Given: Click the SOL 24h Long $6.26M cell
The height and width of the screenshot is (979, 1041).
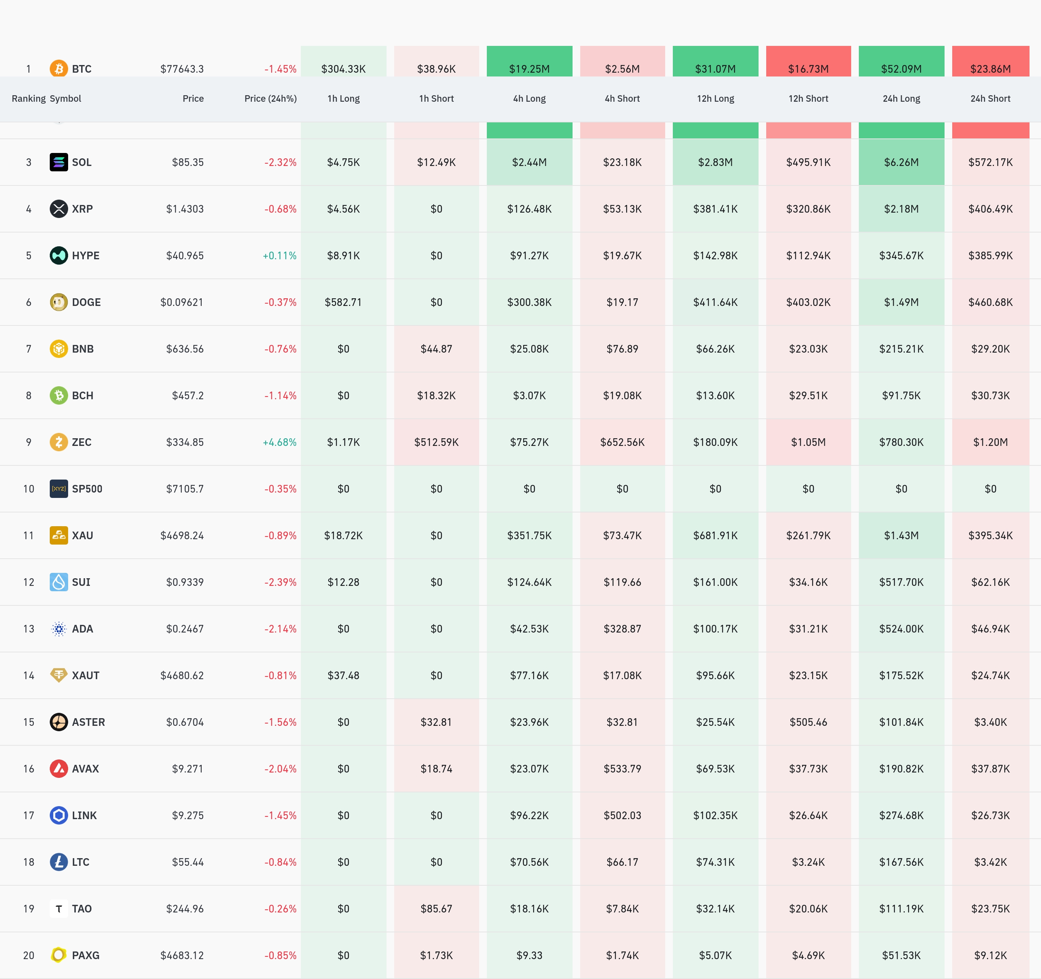Looking at the screenshot, I should point(901,162).
